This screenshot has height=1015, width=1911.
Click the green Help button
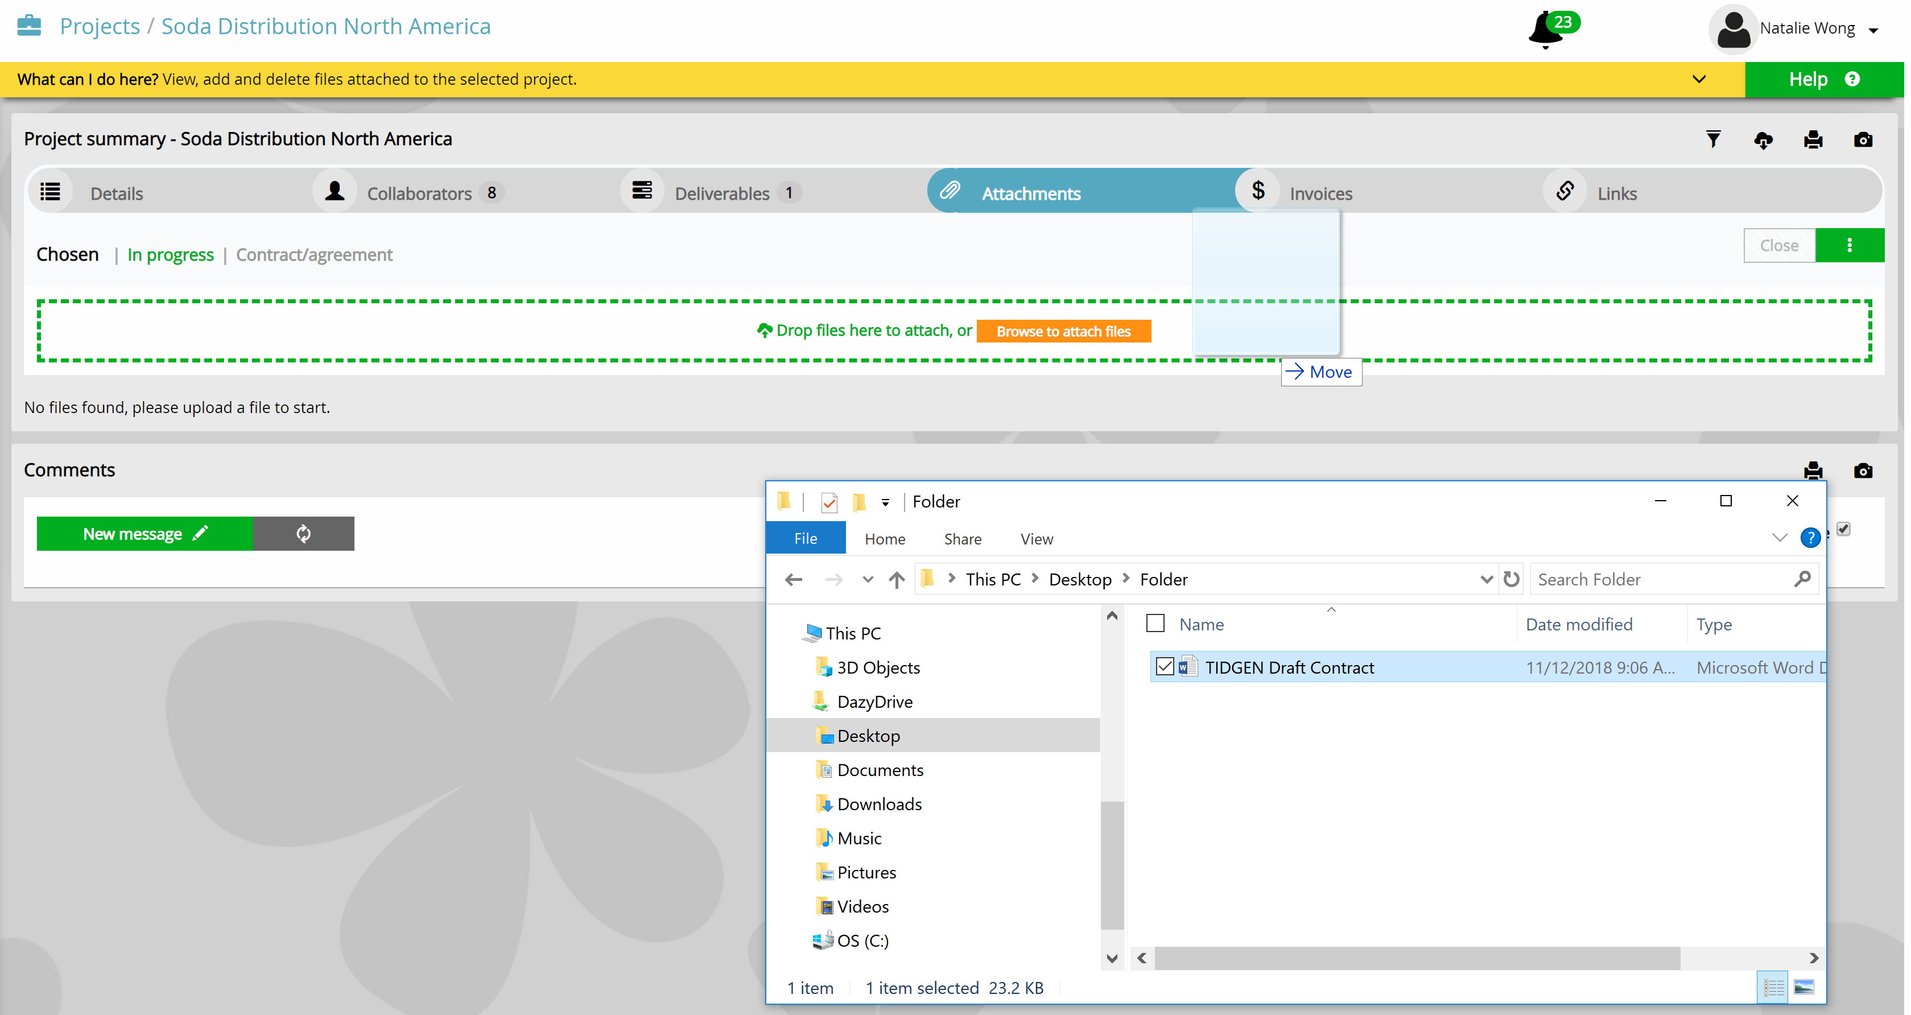click(1824, 80)
